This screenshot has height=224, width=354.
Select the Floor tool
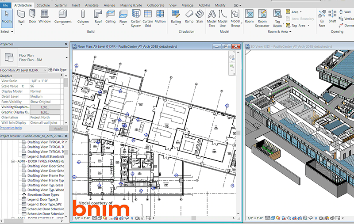(x=123, y=17)
